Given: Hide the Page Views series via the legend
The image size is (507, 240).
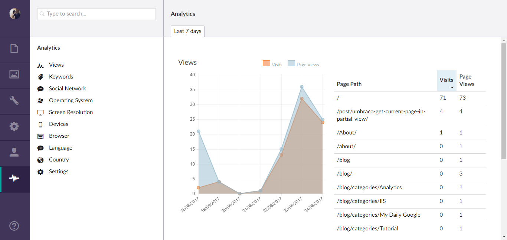Looking at the screenshot, I should pyautogui.click(x=304, y=64).
